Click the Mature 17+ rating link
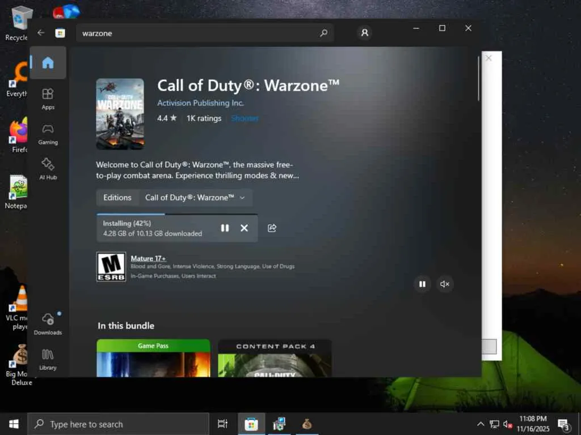The image size is (581, 435). (148, 258)
